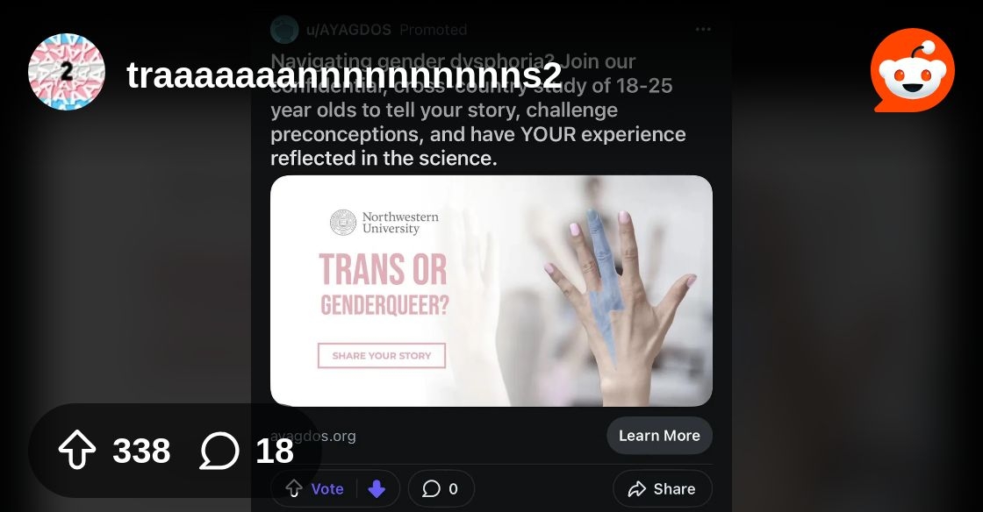Screen dimensions: 983x512
Task: Click the comment bubble icon beside 18
Action: pyautogui.click(x=219, y=452)
